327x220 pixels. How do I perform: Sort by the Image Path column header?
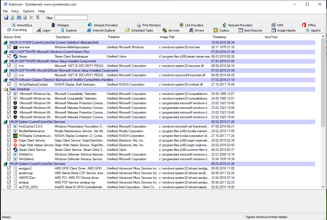(x=185, y=37)
